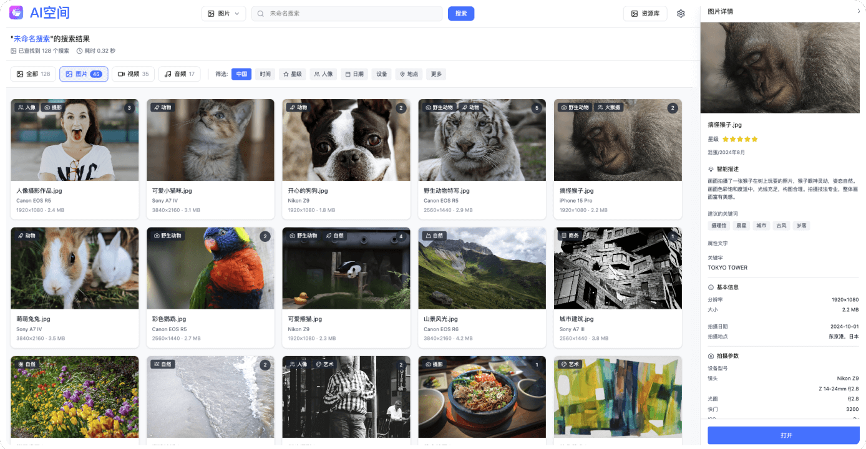This screenshot has height=449, width=866.
Task: Switch to the 音频 tab
Action: [x=179, y=74]
